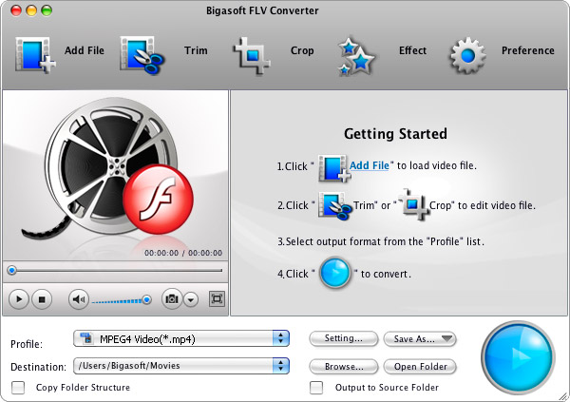
Task: Click the Add File icon in step 1
Action: coord(334,168)
